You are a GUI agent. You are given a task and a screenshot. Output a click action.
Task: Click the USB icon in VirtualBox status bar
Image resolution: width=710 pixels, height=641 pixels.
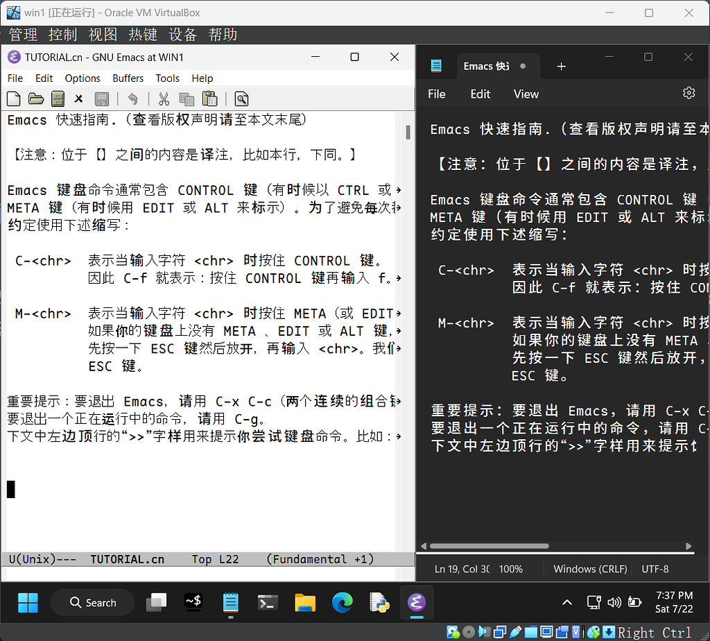517,632
